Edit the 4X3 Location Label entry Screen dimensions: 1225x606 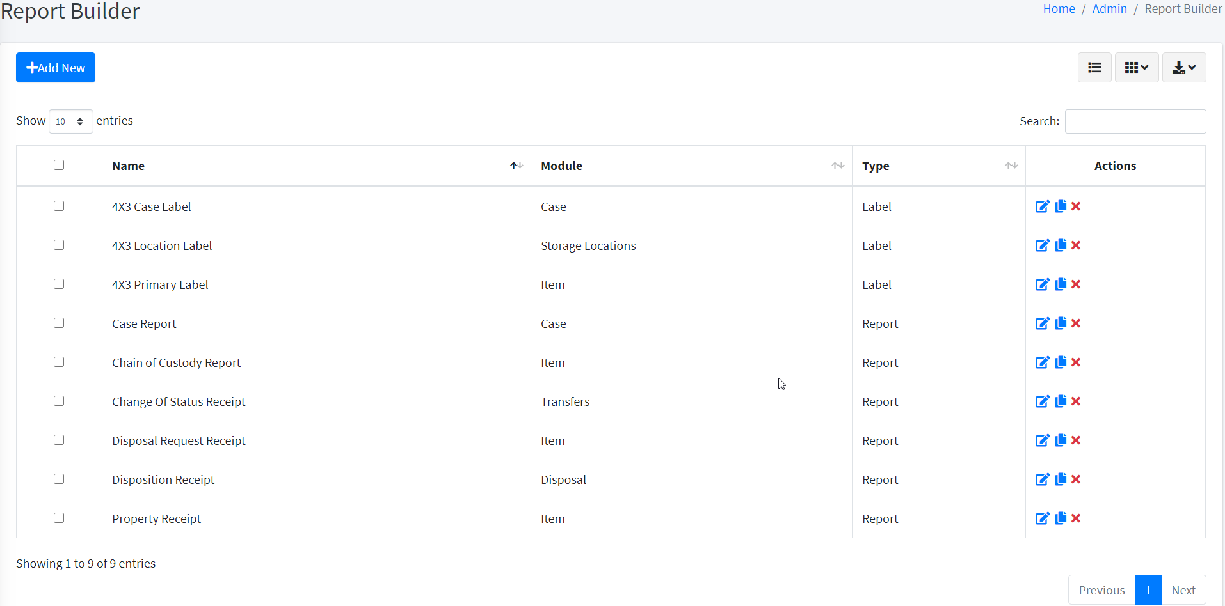click(1043, 245)
